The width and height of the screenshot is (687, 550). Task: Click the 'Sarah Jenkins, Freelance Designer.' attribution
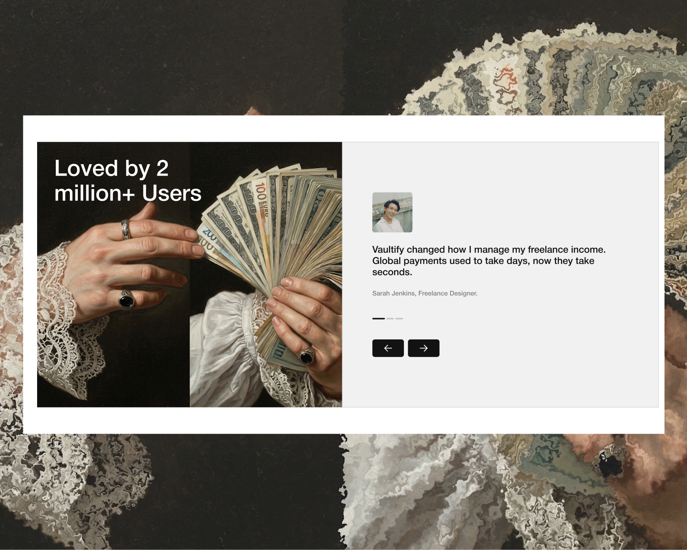coord(425,293)
